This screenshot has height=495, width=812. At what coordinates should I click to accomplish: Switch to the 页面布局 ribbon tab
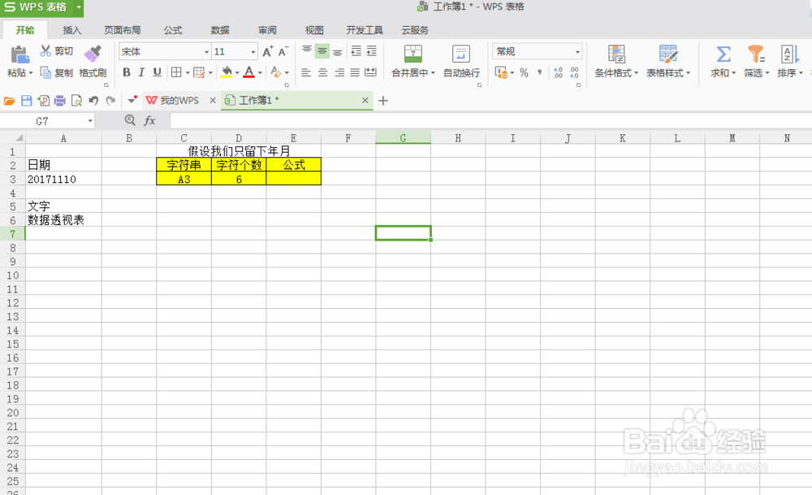[x=123, y=30]
